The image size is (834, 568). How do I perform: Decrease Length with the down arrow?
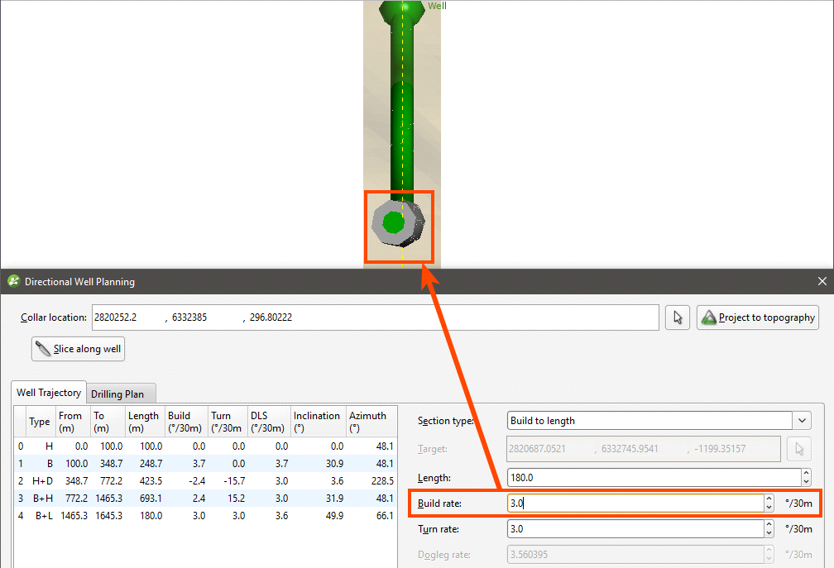click(x=806, y=481)
